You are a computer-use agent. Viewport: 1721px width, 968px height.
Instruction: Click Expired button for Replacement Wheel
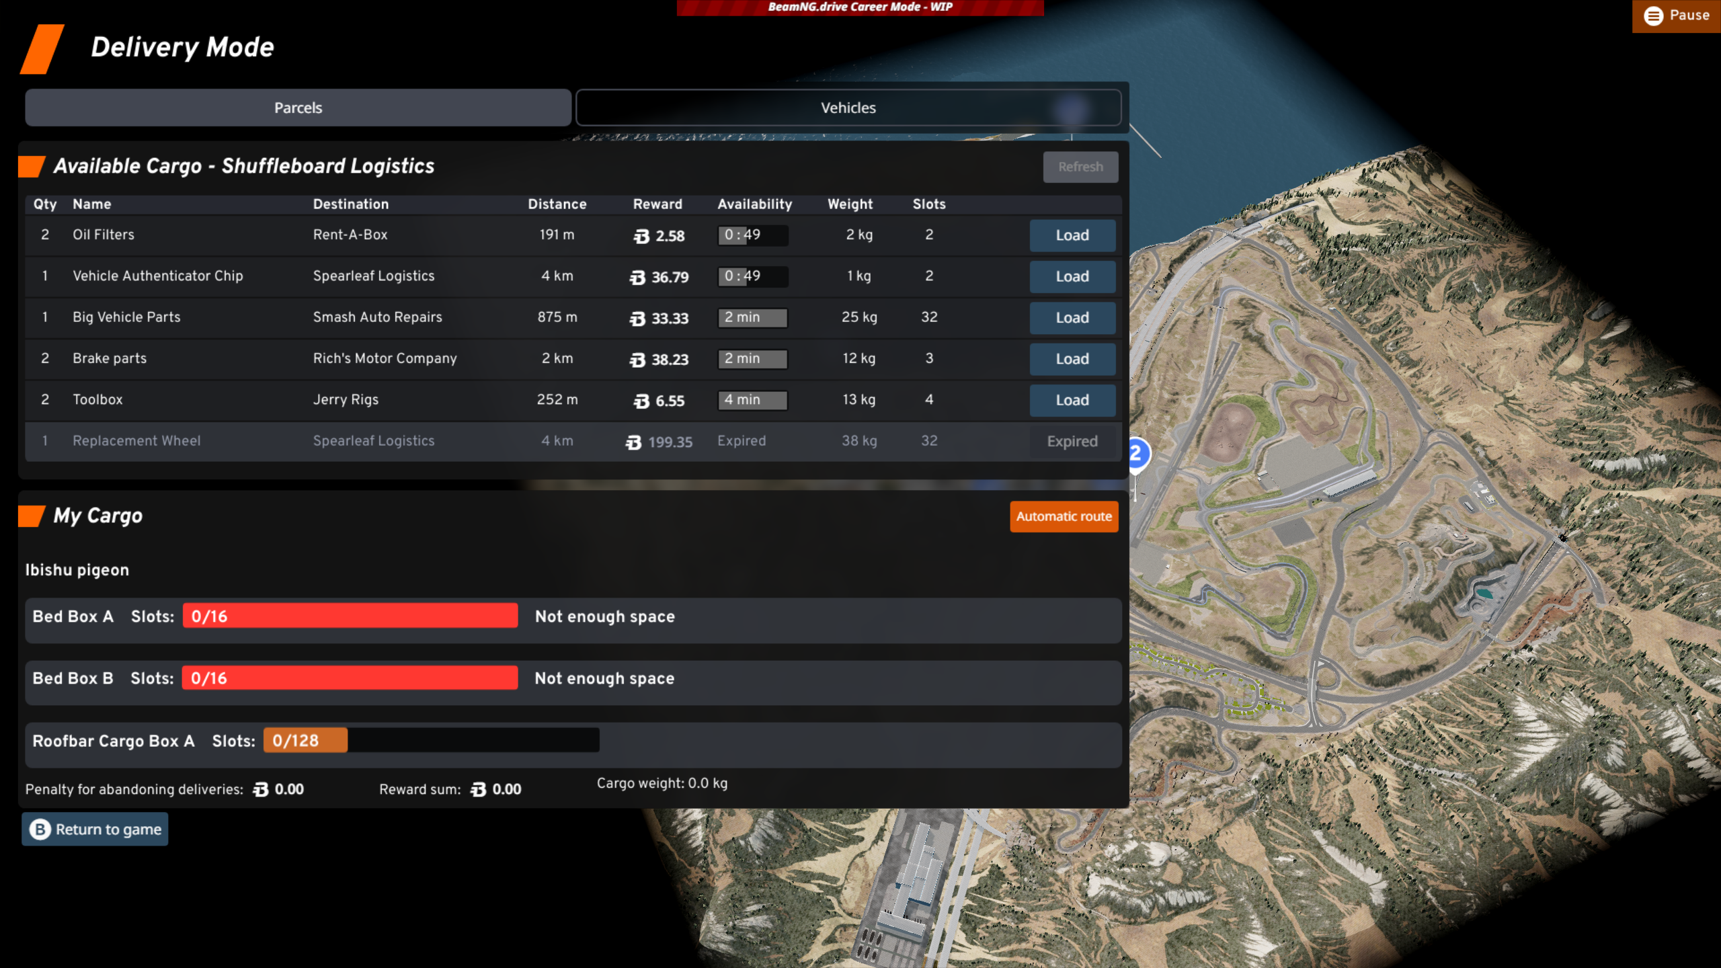click(1072, 442)
